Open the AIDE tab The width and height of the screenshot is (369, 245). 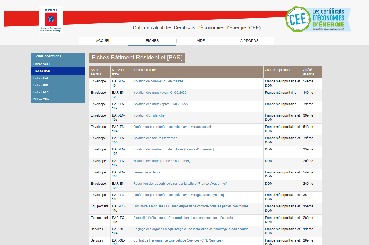(201, 41)
